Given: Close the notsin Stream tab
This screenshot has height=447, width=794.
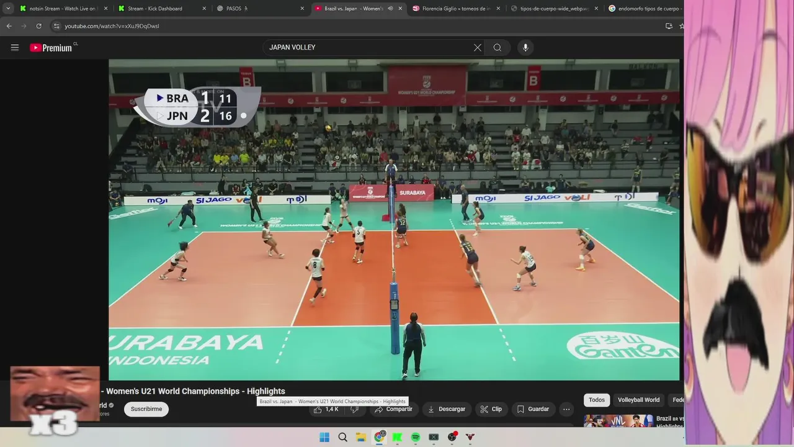Looking at the screenshot, I should [x=105, y=9].
